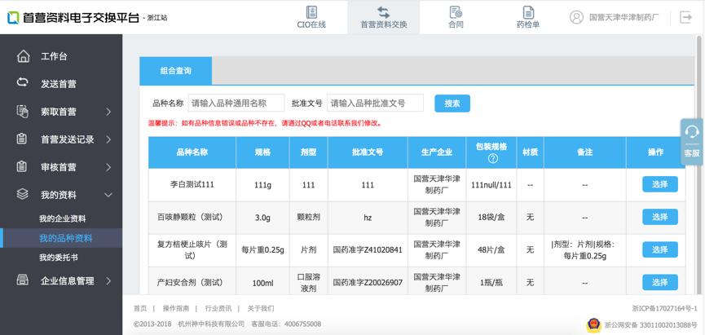Focus the 品种名称 input field
This screenshot has width=705, height=335.
236,103
